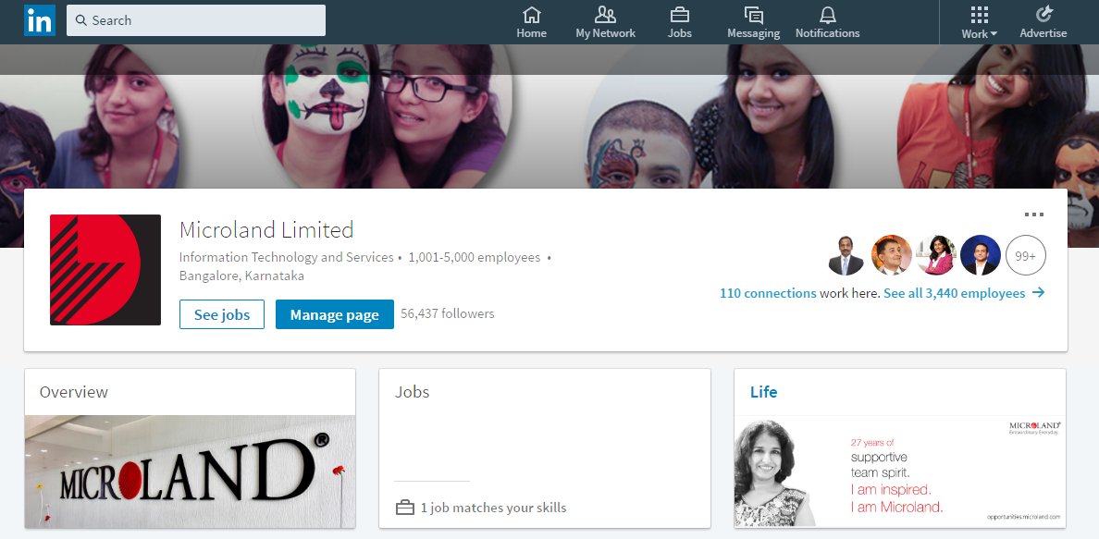The width and height of the screenshot is (1099, 539).
Task: Open the 110 connections link
Action: [x=768, y=293]
